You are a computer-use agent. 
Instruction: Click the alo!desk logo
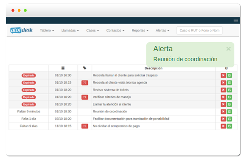coord(21,30)
